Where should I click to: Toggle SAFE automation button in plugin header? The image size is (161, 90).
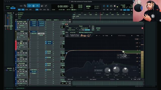[x=93, y=30]
